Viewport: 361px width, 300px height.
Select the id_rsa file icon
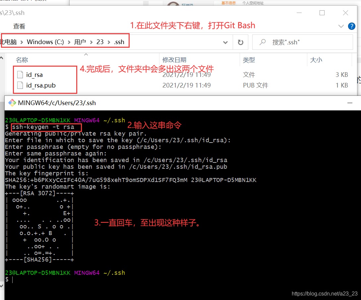(20, 75)
